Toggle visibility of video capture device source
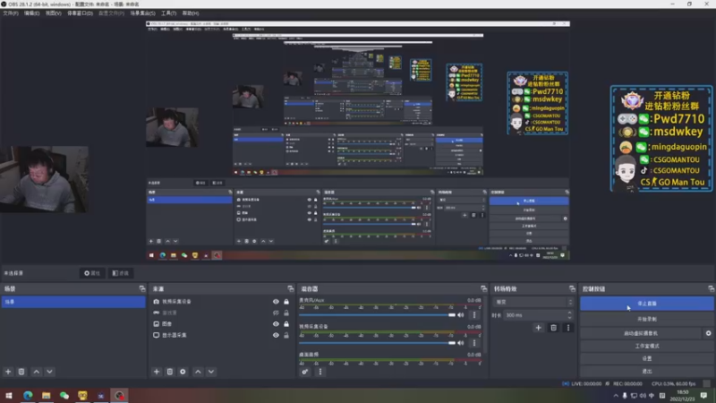This screenshot has width=716, height=403. coord(276,302)
